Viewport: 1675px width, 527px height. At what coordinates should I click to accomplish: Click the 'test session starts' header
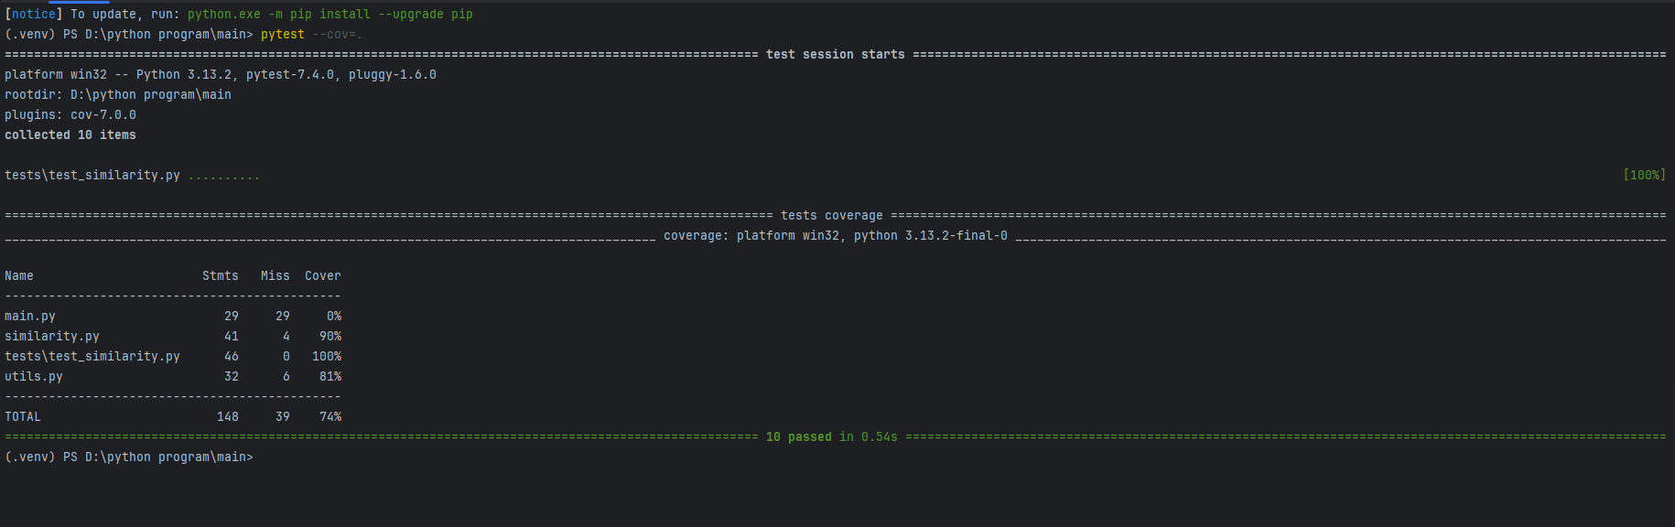(836, 54)
